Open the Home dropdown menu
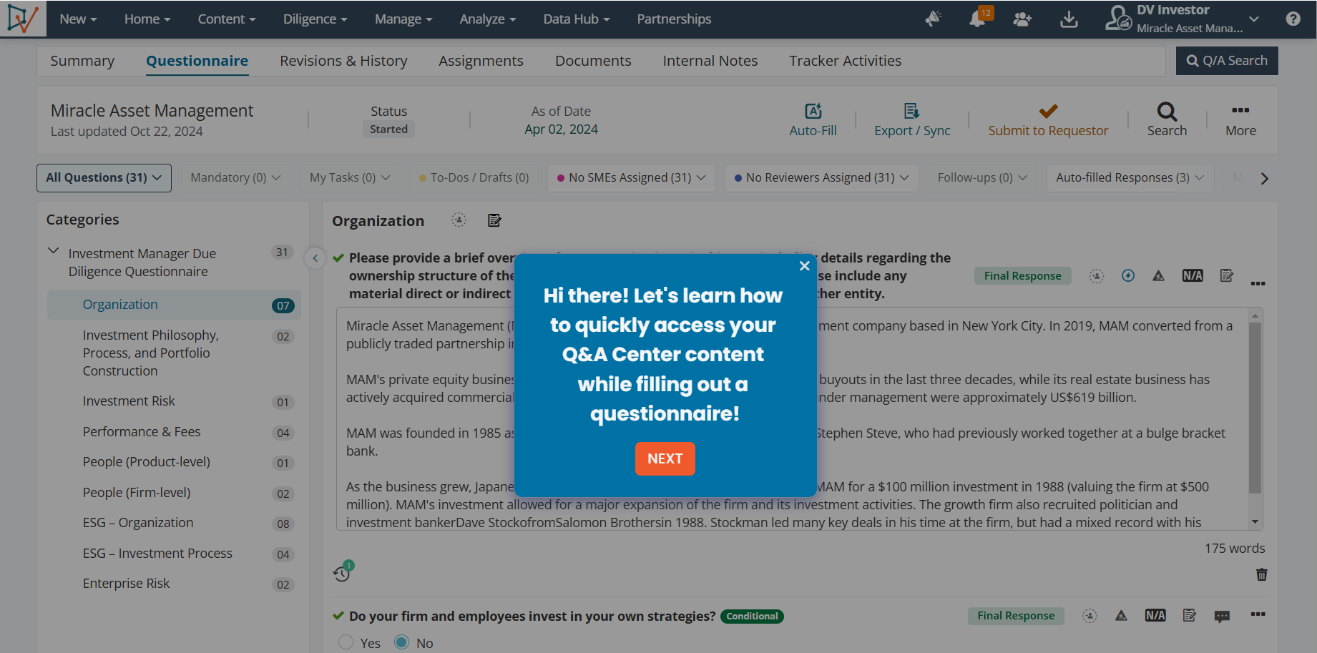The width and height of the screenshot is (1317, 653). (x=147, y=19)
